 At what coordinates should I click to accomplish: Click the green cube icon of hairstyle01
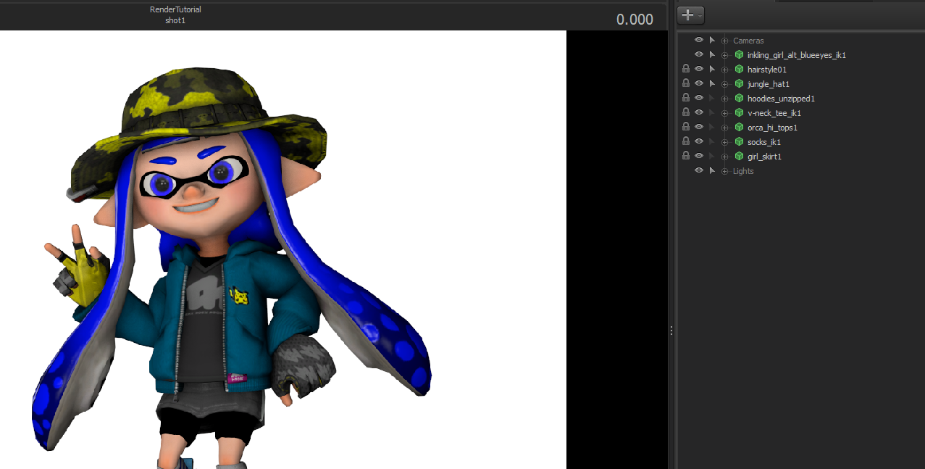tap(739, 69)
